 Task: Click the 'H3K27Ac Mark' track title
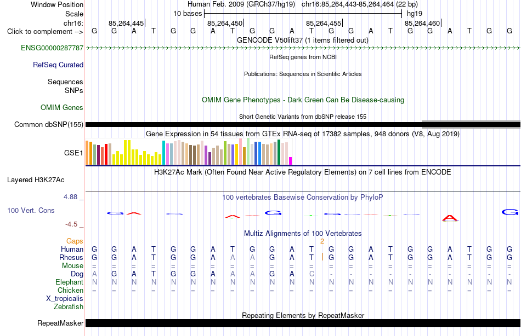click(303, 172)
